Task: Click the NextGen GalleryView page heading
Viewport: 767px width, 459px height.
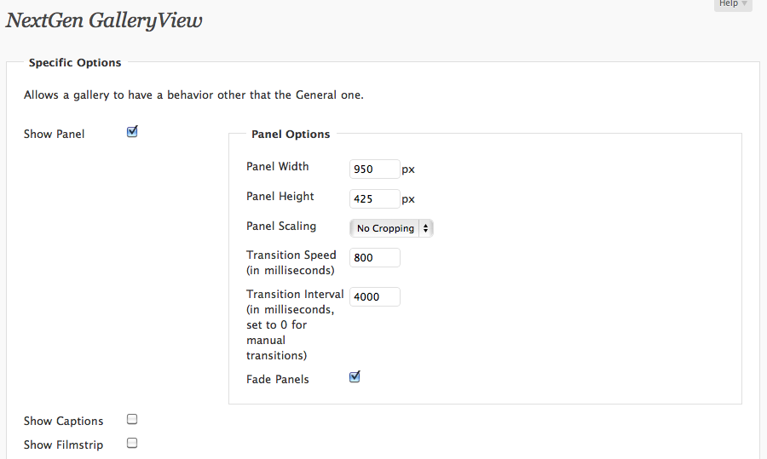Action: [x=104, y=20]
